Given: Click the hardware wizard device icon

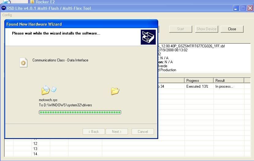Looking at the screenshot, I should (148, 37).
